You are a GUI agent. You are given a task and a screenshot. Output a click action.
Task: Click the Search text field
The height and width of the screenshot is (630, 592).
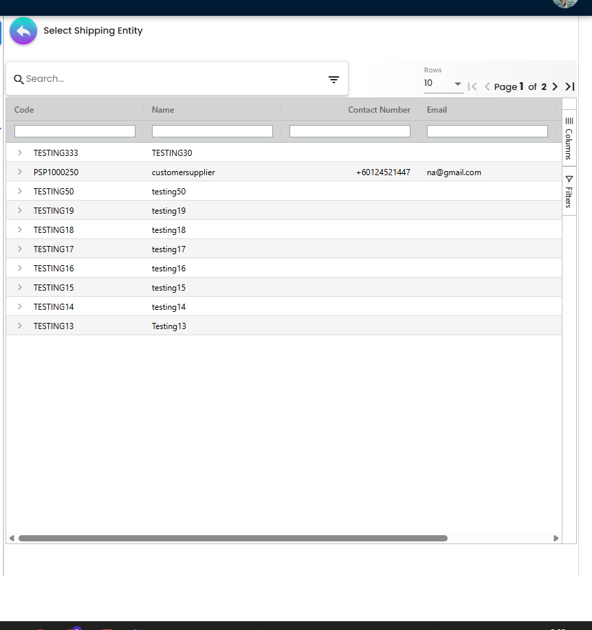coord(172,79)
